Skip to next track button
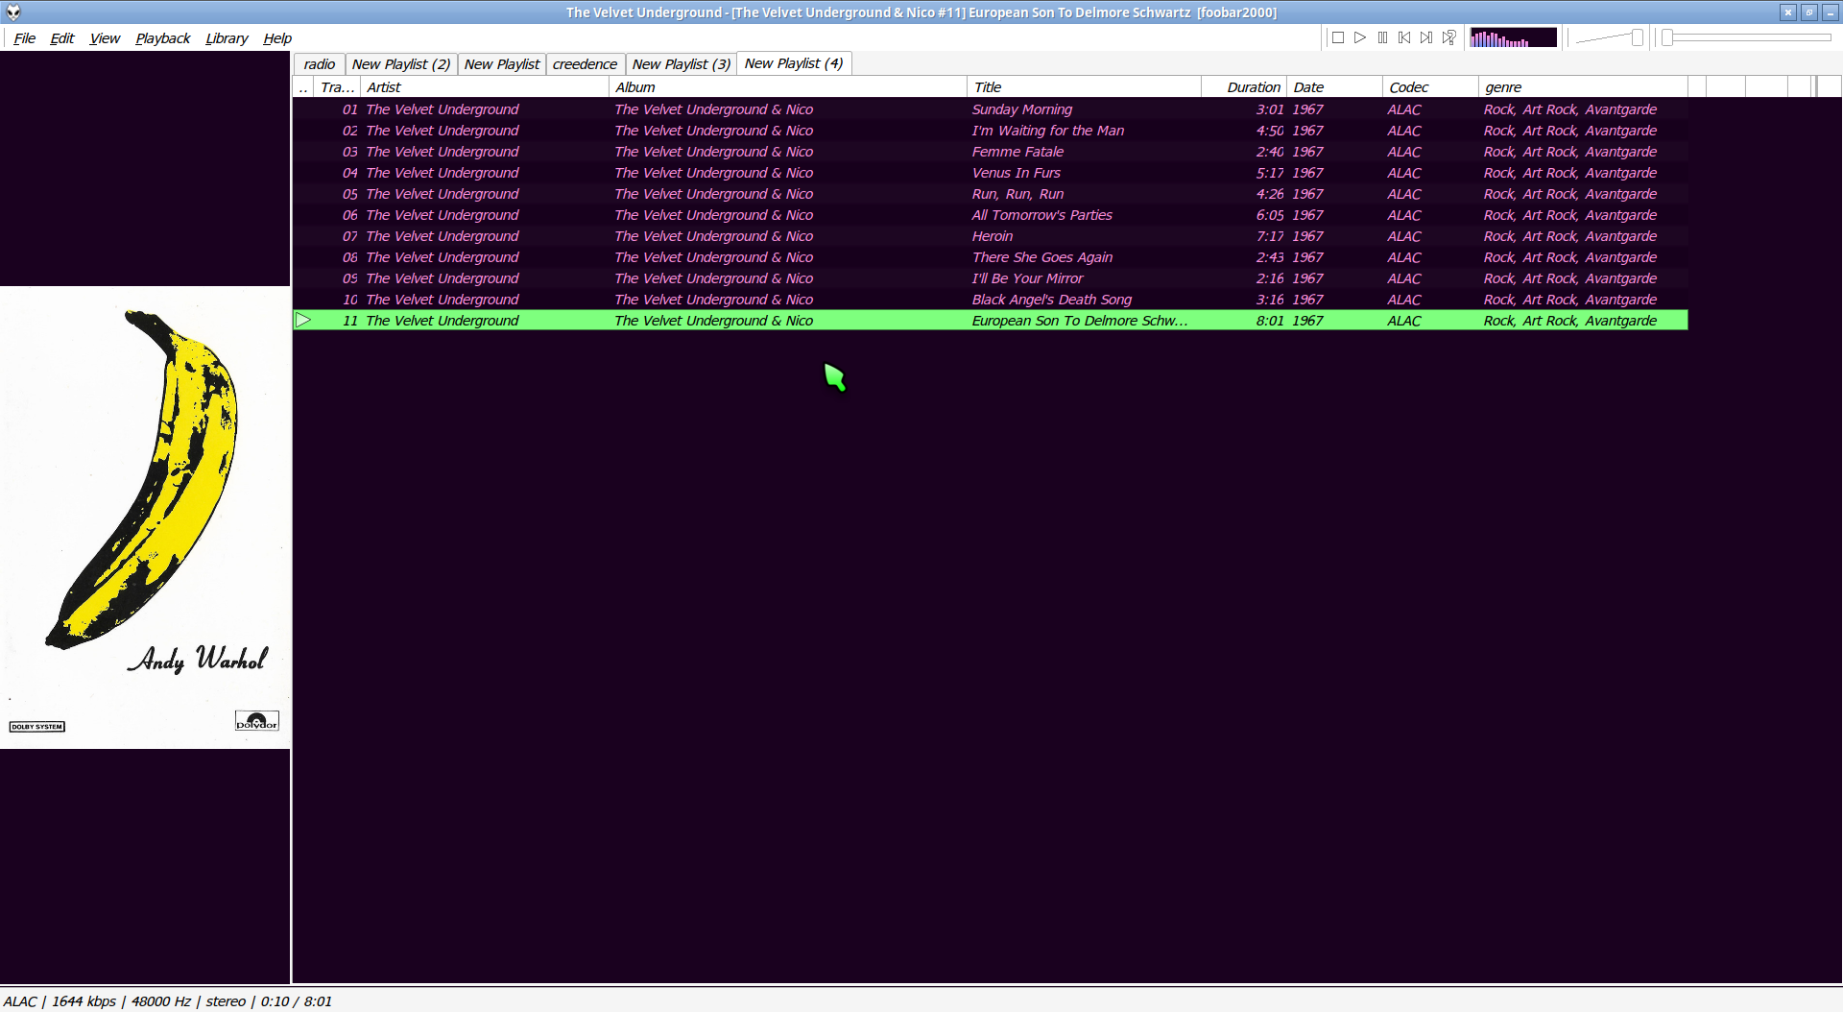 [x=1426, y=37]
